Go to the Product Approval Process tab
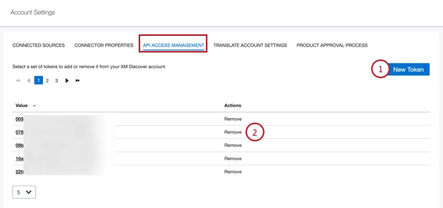The image size is (443, 208). (x=332, y=45)
